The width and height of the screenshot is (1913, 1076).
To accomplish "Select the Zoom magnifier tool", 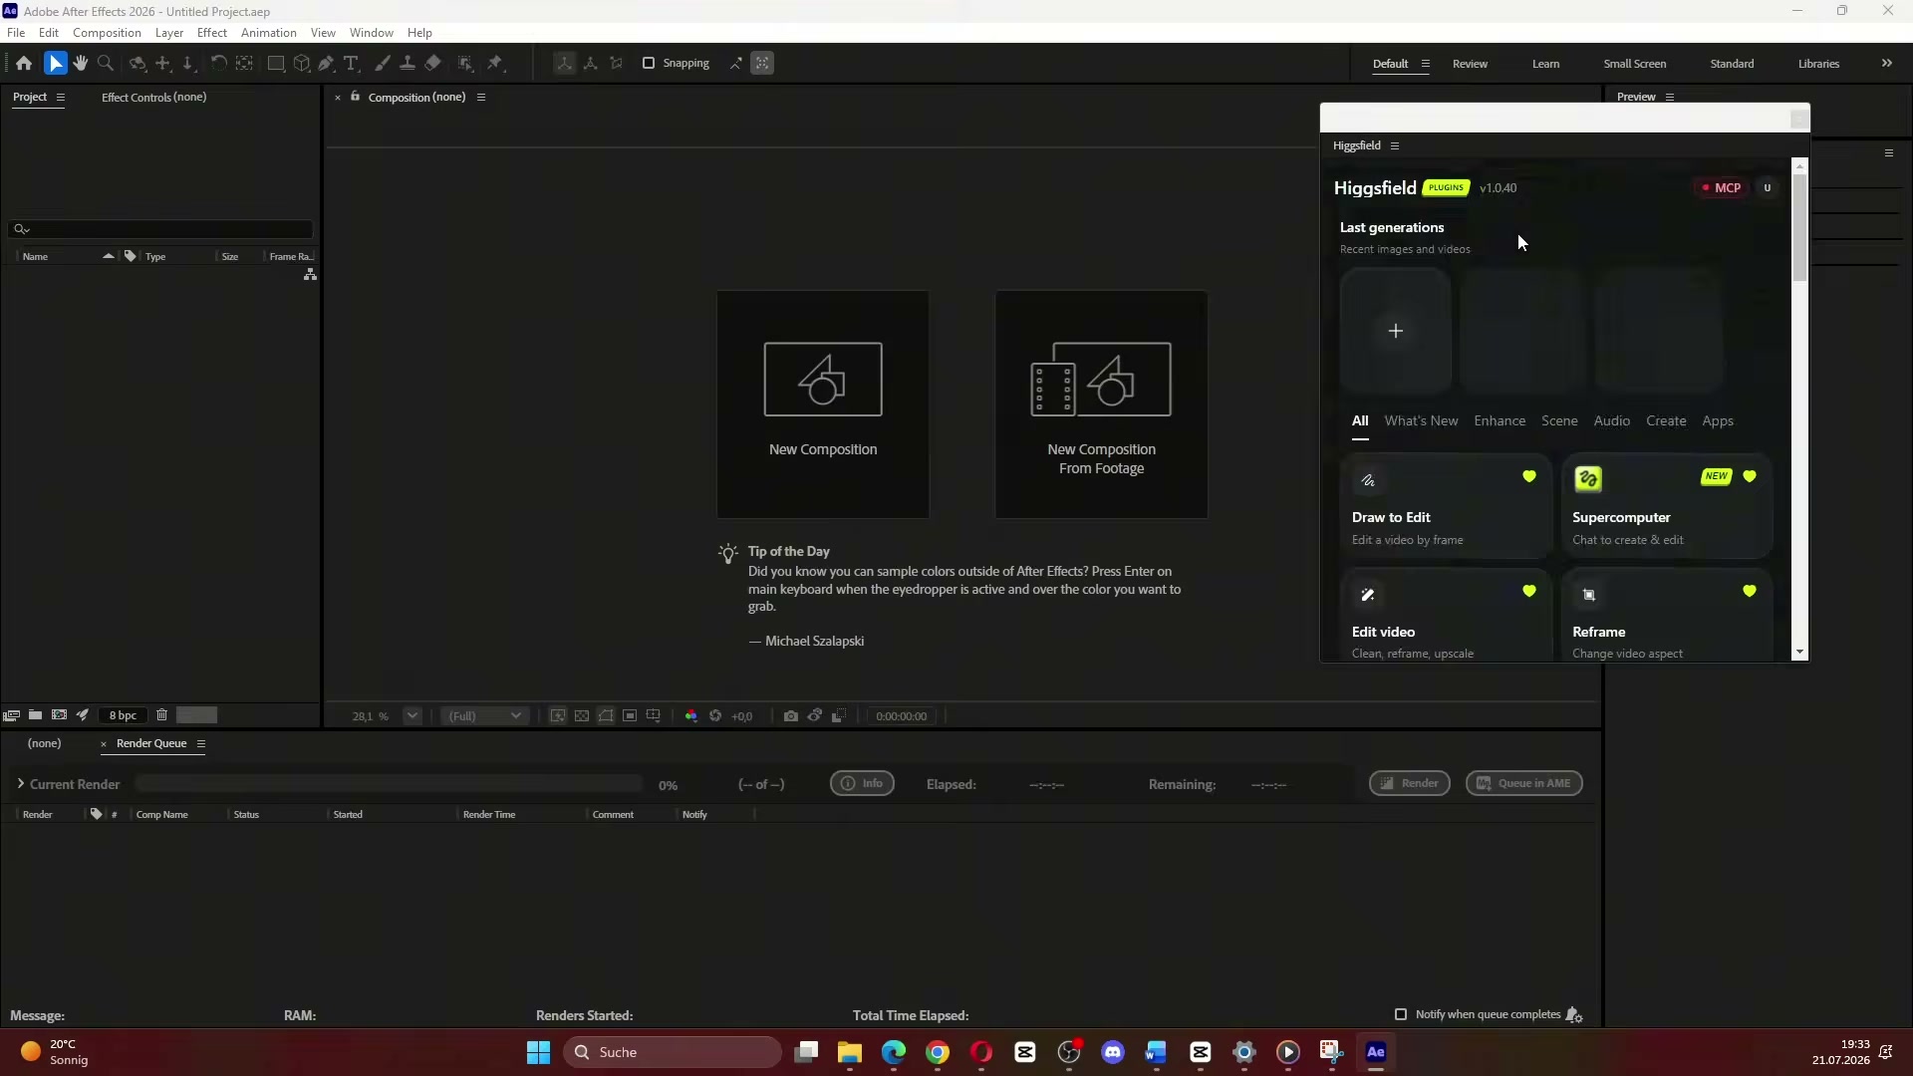I will point(106,63).
